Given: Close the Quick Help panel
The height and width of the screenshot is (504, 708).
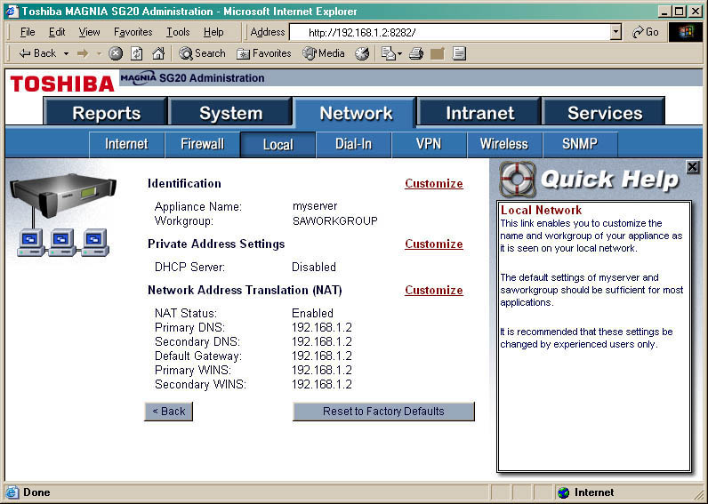Looking at the screenshot, I should pos(692,167).
